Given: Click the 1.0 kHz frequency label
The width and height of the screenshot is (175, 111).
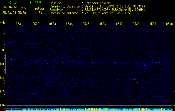Looking at the screenshot, I should [2, 50].
